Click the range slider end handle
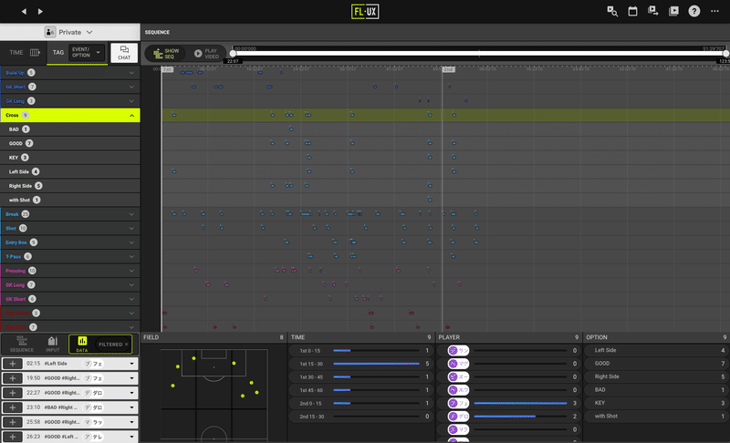 click(725, 54)
